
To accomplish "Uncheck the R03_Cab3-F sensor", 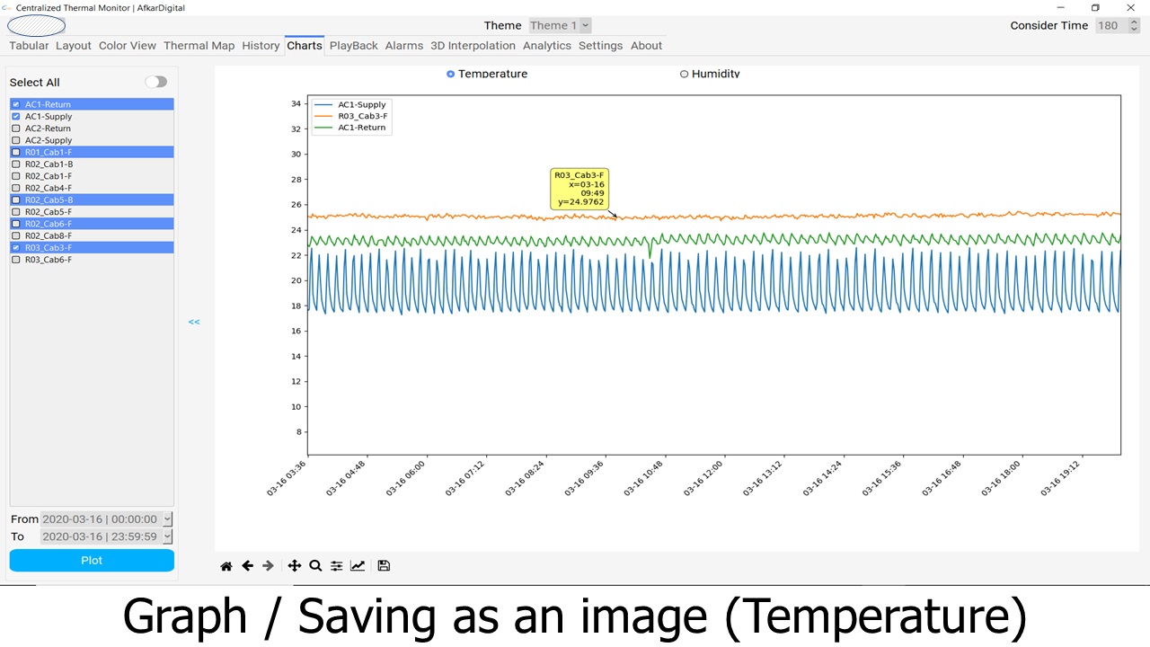I will 16,248.
